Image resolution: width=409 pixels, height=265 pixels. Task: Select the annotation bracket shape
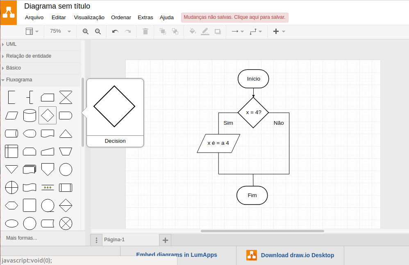[x=11, y=97]
